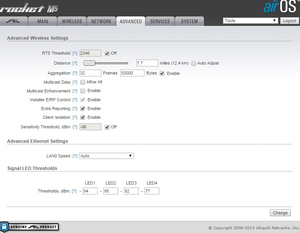Switch to the SYSTEM tab
The width and height of the screenshot is (300, 233).
coord(189,21)
